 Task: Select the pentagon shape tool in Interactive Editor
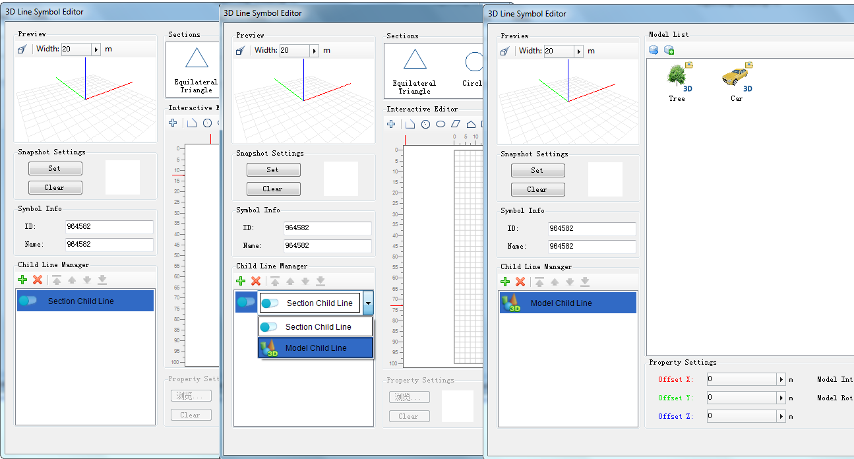tap(471, 124)
